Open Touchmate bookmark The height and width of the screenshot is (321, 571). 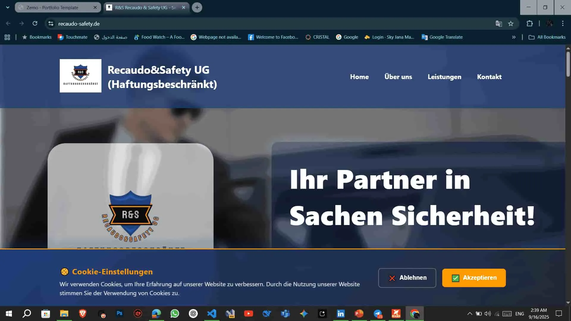[x=73, y=37]
